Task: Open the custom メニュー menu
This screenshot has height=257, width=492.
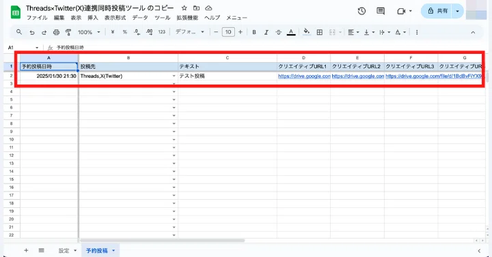Action: [x=236, y=18]
